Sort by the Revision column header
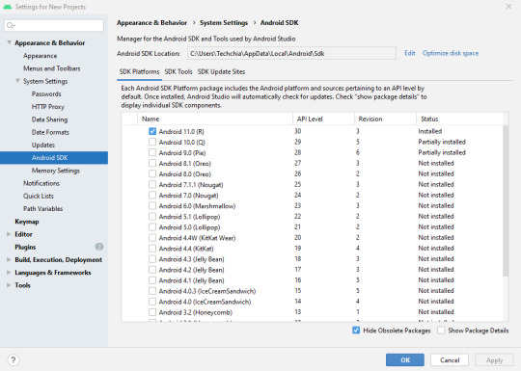 click(385, 119)
